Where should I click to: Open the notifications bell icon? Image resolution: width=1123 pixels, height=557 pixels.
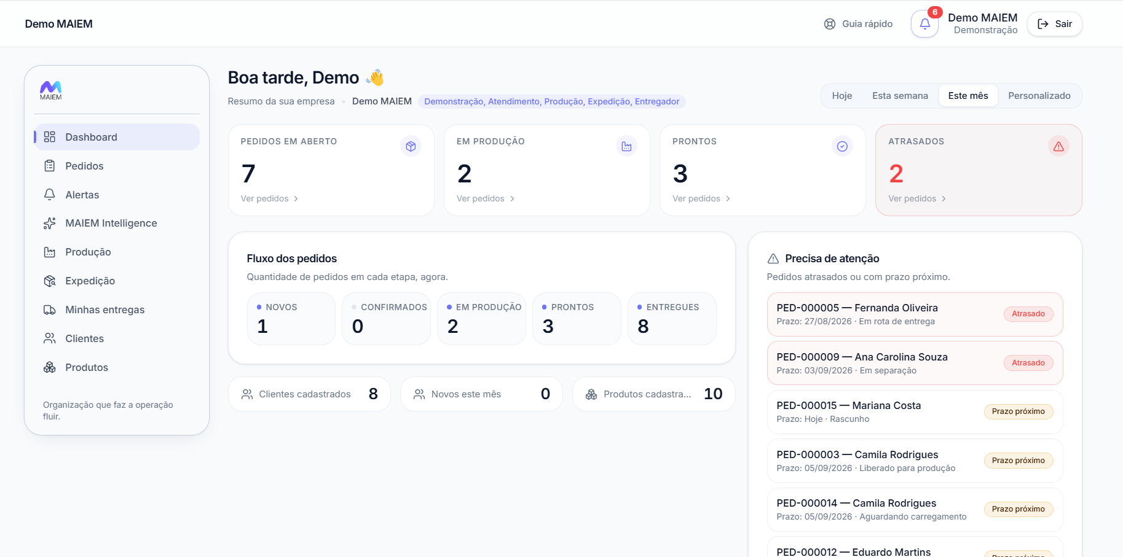coord(924,24)
